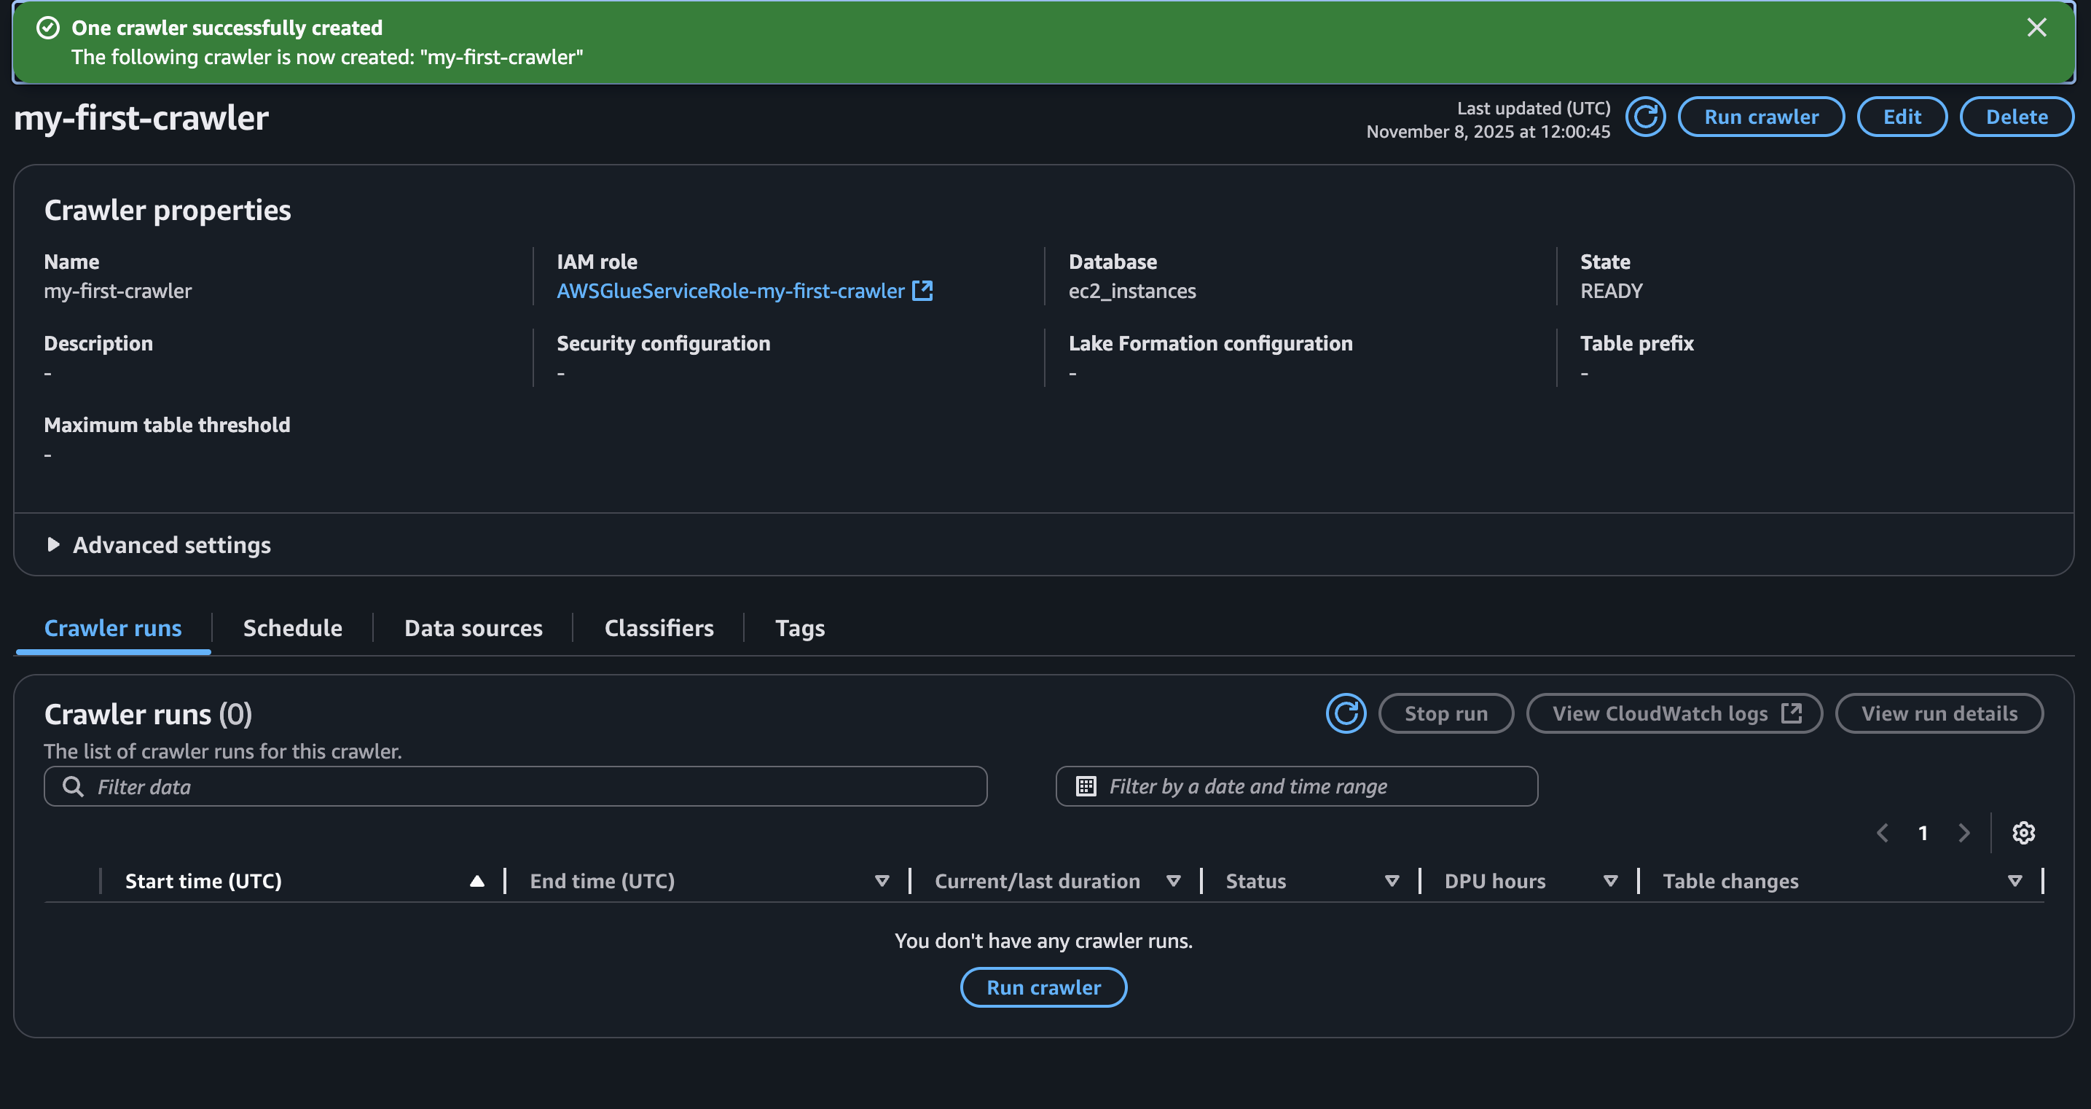Go to previous page of runs
Screen dimensions: 2091x1109
tap(1883, 833)
